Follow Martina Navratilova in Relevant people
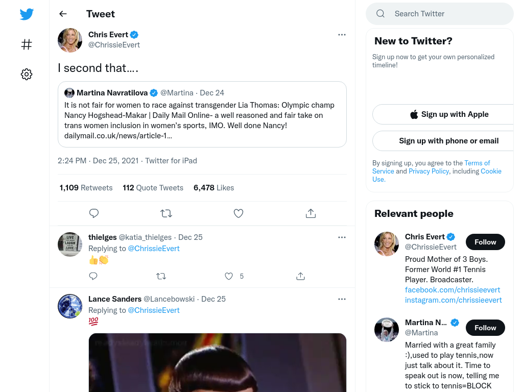The height and width of the screenshot is (392, 523). pyautogui.click(x=485, y=328)
